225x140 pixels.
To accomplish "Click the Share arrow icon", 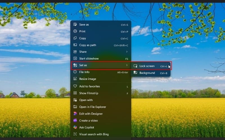I will pos(75,52).
